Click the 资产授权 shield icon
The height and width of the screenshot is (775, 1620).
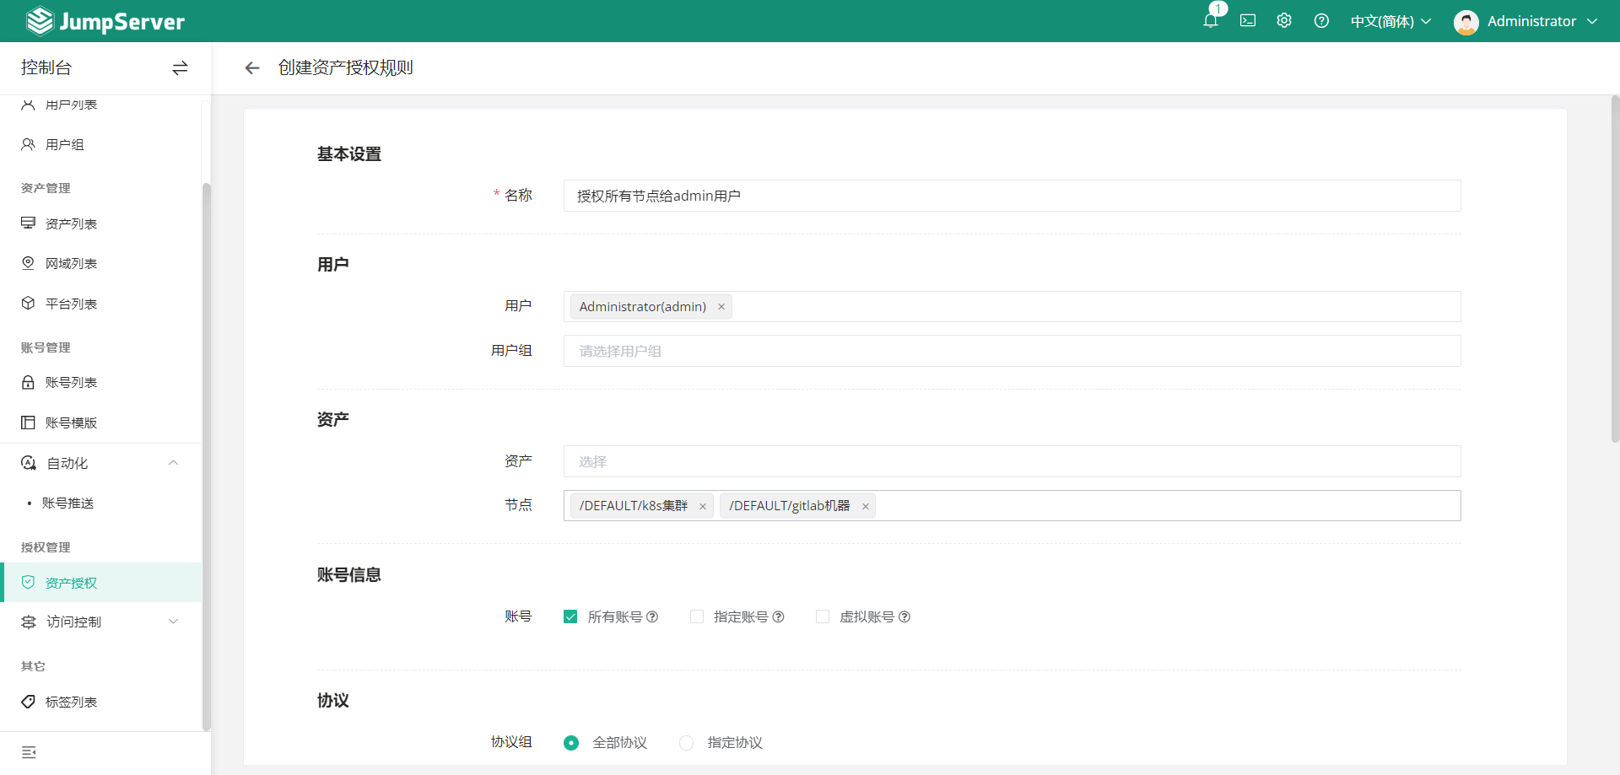point(28,582)
